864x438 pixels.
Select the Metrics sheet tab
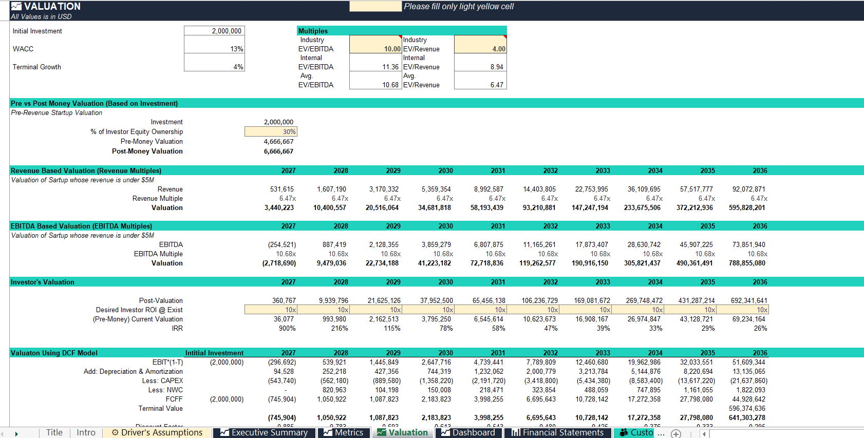343,433
